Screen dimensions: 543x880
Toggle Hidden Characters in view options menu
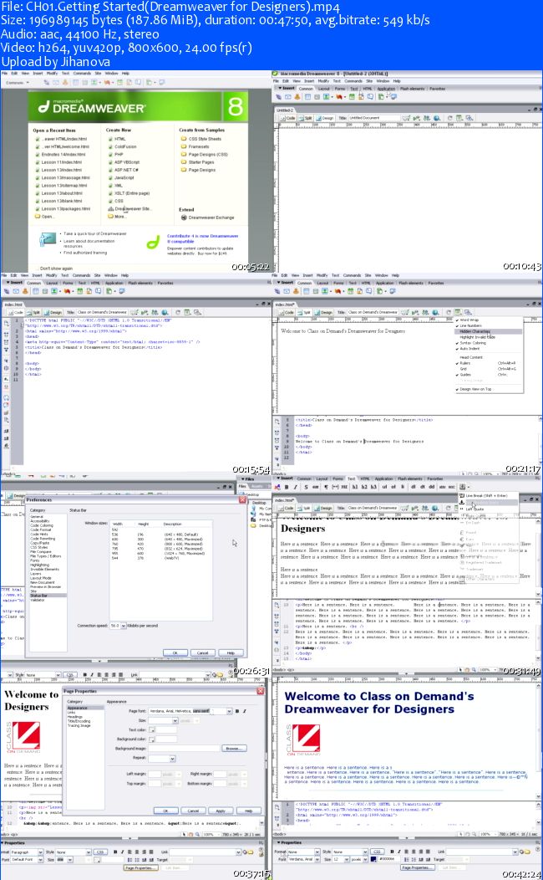(x=488, y=331)
